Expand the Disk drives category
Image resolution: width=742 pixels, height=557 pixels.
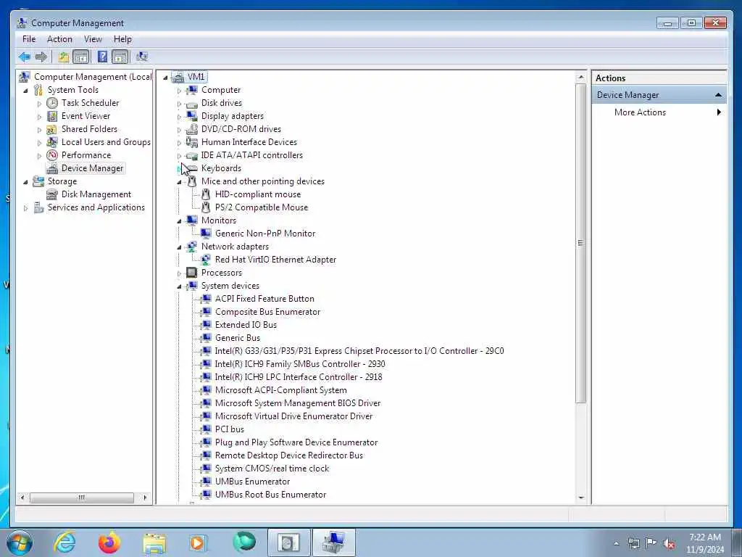179,103
